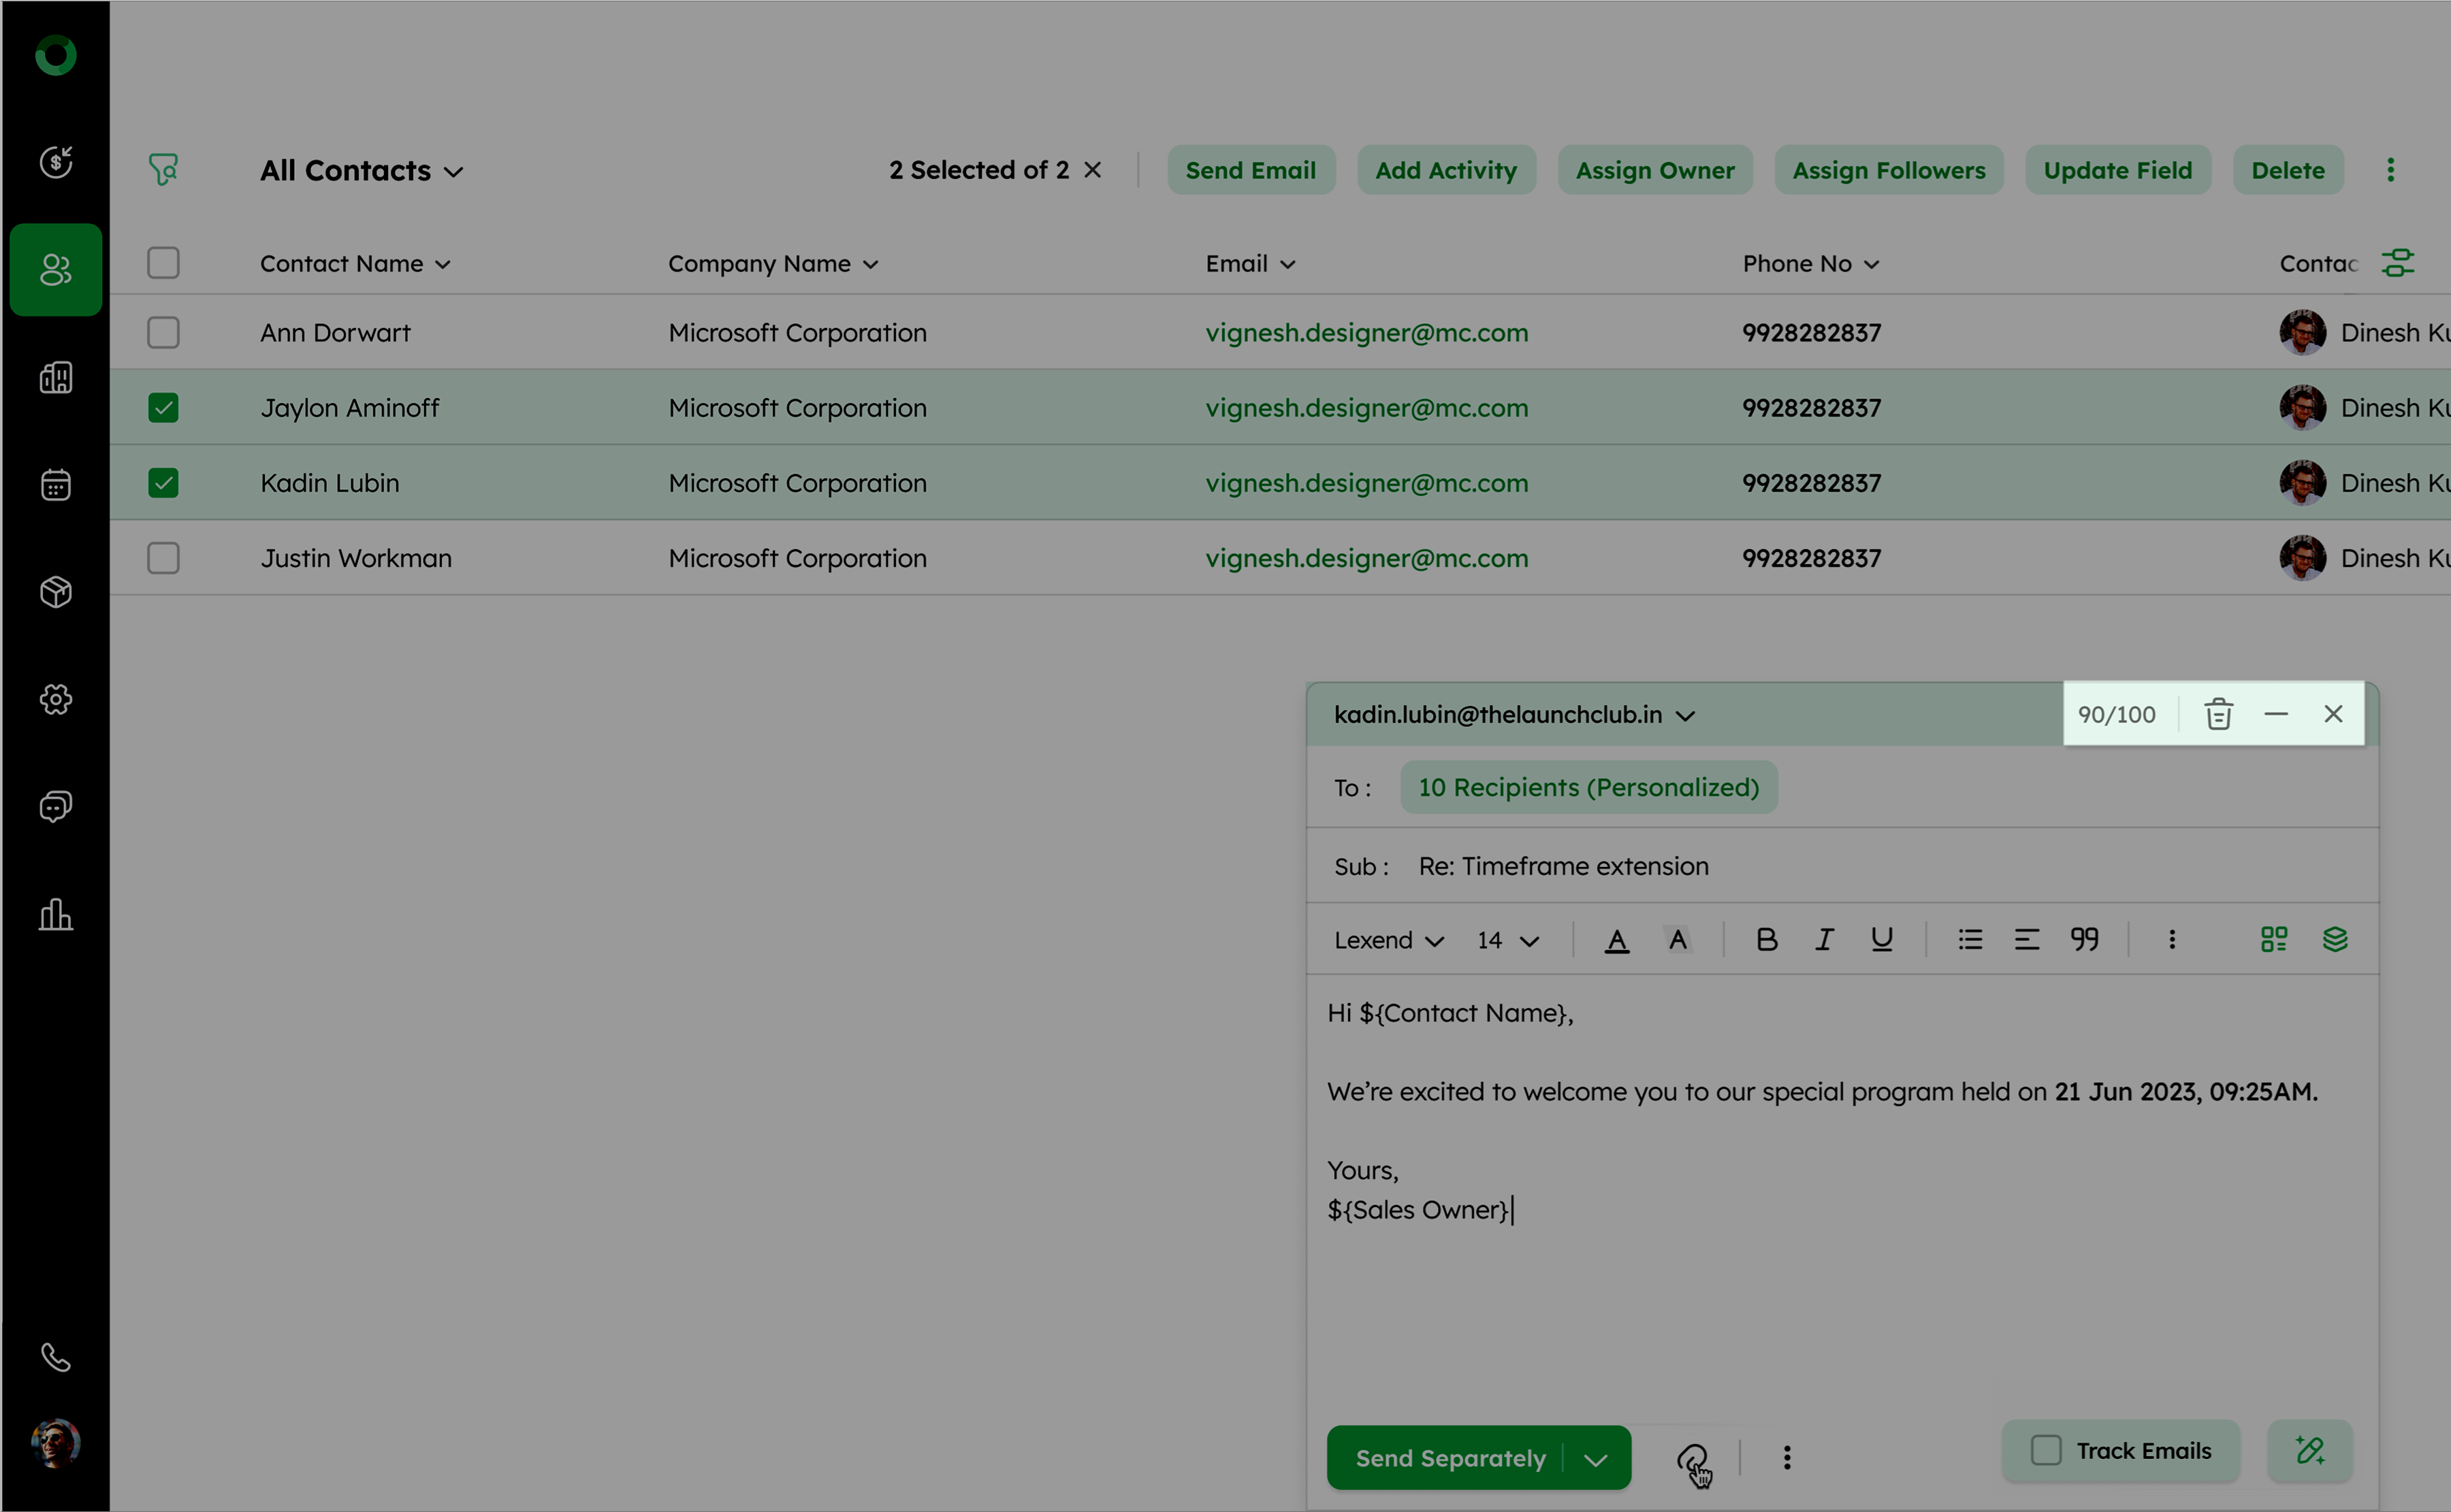Toggle bold formatting in email composer

point(1765,939)
